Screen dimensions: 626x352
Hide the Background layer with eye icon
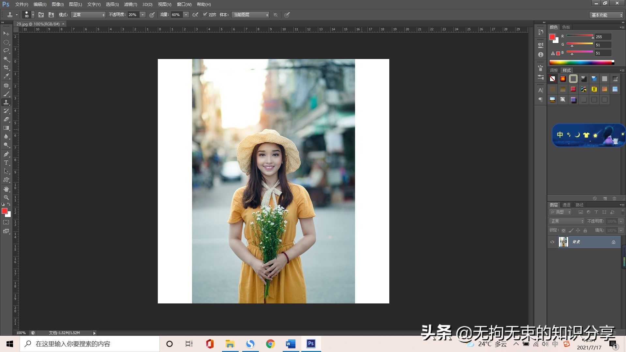click(552, 242)
